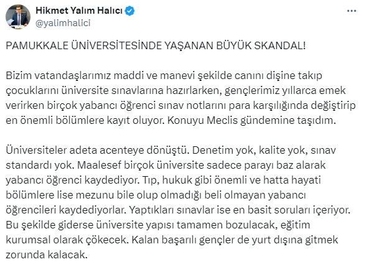Click the line starting 'çocuklarını üniversite sınavlarına'
Screen dimensions: 367x267
pos(175,91)
